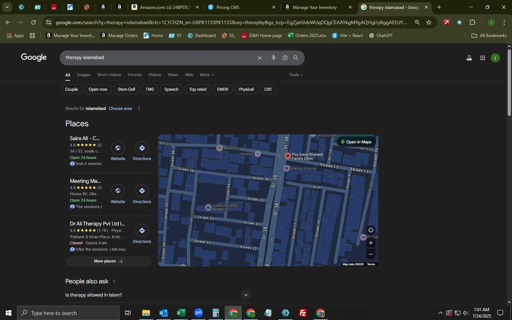Open the Terms link on the map
Viewport: 512px width, 320px height.
tap(371, 264)
